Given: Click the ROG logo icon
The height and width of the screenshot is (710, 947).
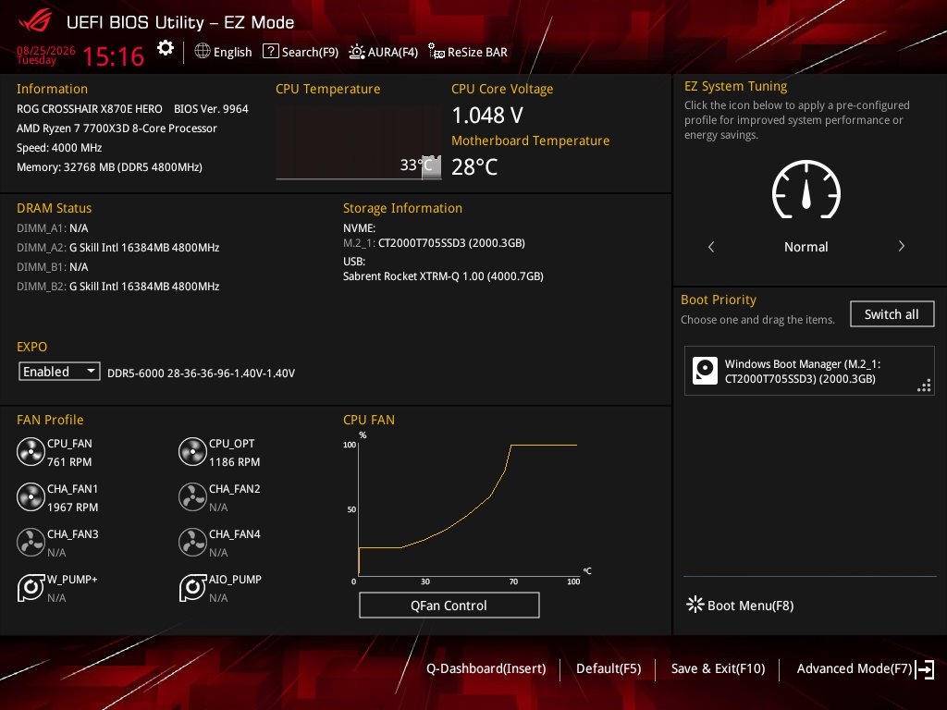Looking at the screenshot, I should coord(35,22).
